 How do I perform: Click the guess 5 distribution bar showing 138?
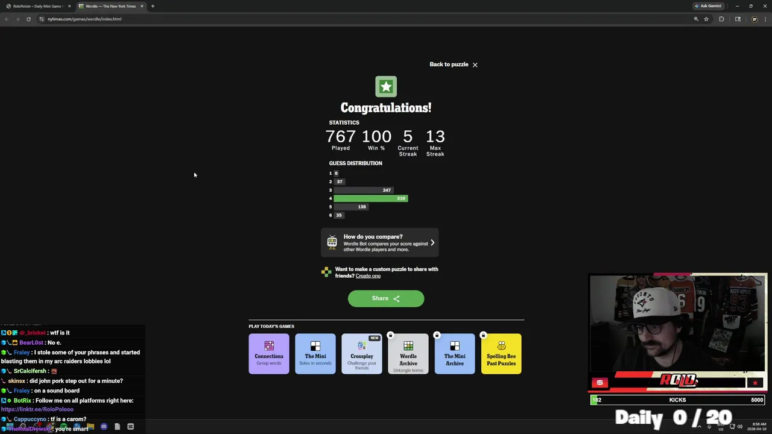point(350,207)
